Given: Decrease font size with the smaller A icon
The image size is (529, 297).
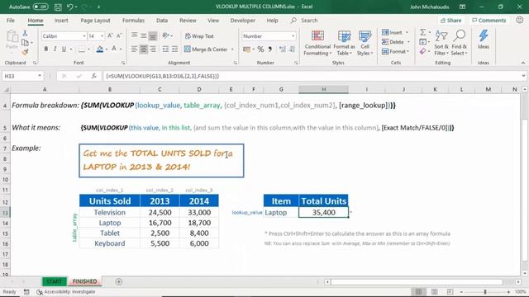Looking at the screenshot, I should click(119, 36).
